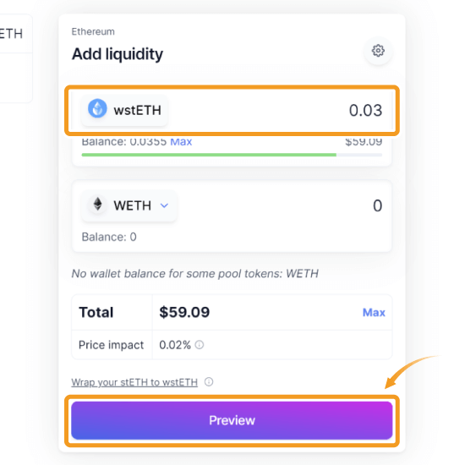Select the wstETH token chip
This screenshot has height=465, width=465.
(124, 110)
